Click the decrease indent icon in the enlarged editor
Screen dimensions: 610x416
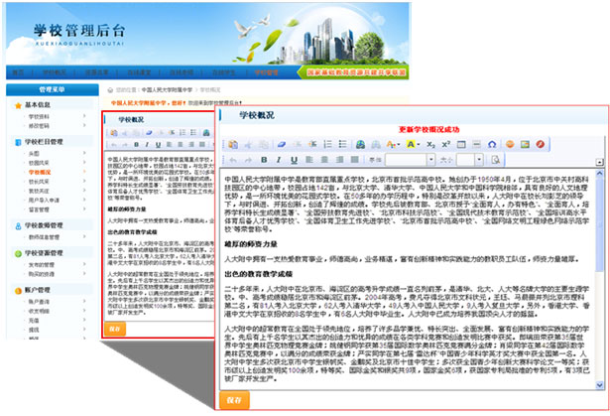pos(298,144)
